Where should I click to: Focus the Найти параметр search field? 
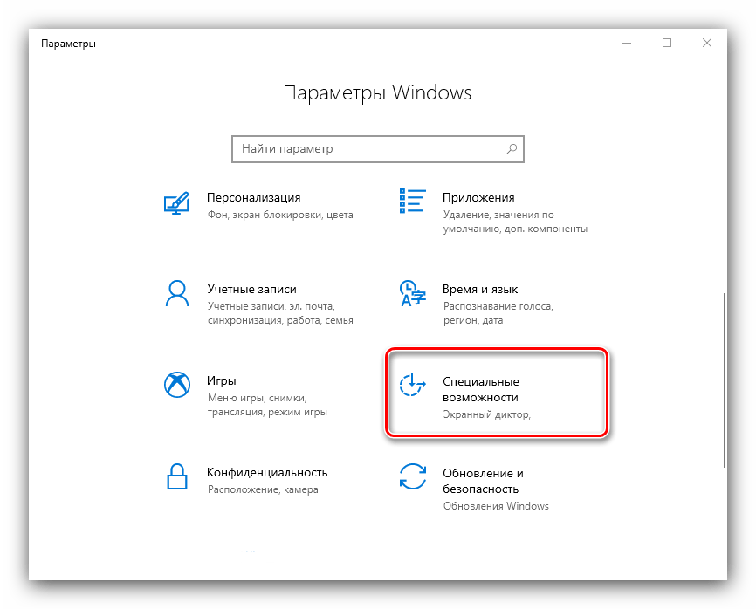377,149
